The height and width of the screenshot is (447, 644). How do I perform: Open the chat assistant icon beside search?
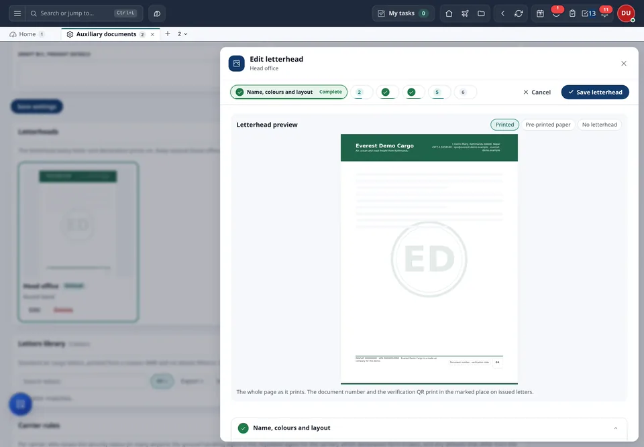click(x=157, y=13)
